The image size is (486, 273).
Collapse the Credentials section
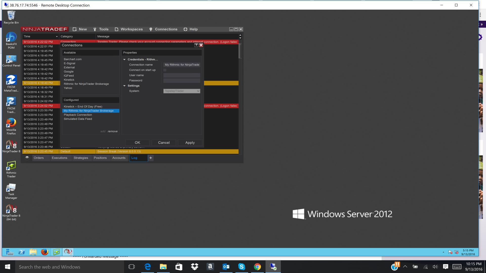click(125, 60)
